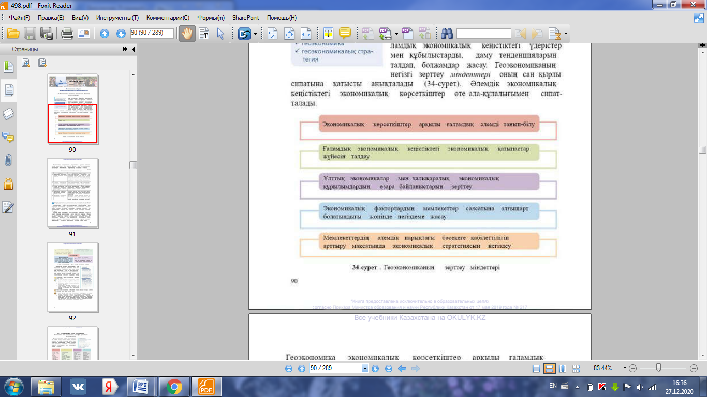Open the Правка(E) menu
Screen dimensions: 707x397
point(51,18)
